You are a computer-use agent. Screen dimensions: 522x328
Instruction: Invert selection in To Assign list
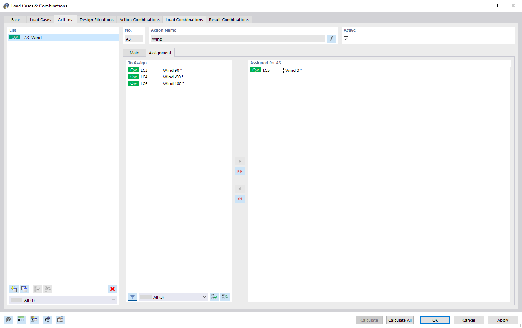[x=225, y=297]
